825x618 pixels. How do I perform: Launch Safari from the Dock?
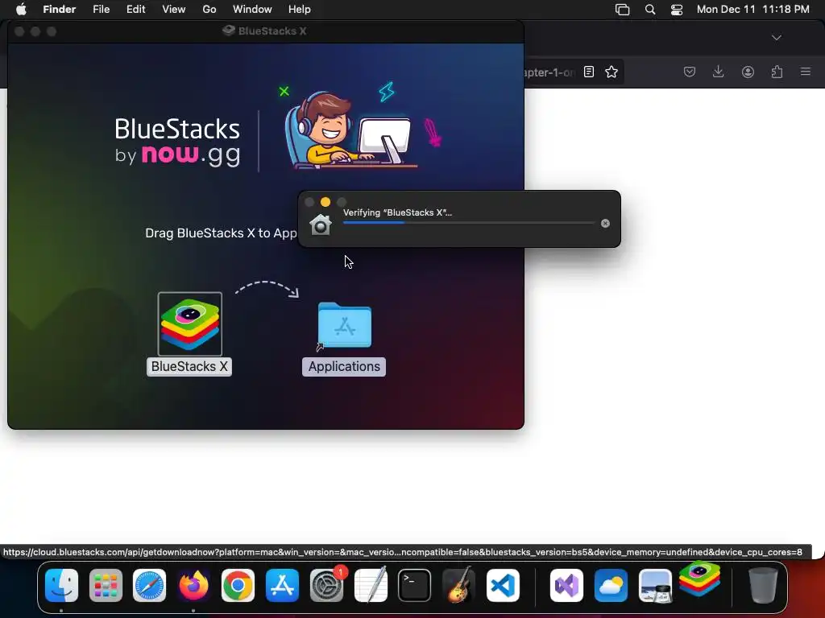click(149, 585)
